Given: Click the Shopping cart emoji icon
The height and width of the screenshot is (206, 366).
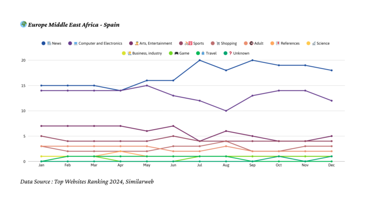Looking at the screenshot, I should click(x=219, y=43).
